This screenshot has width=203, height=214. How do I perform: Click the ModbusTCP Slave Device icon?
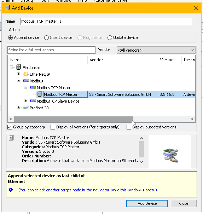point(33,101)
